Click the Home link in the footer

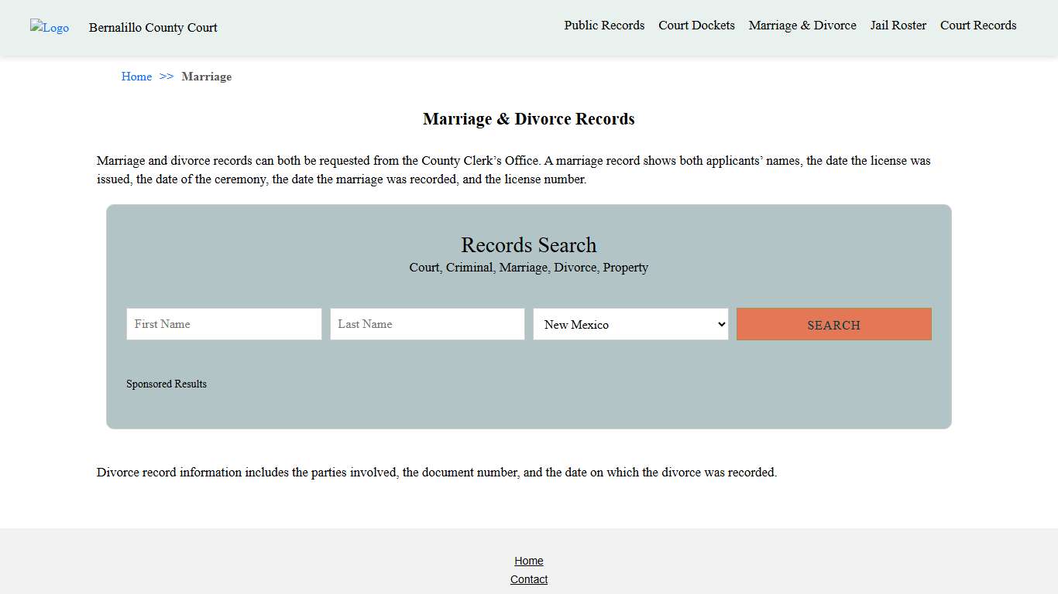529,560
